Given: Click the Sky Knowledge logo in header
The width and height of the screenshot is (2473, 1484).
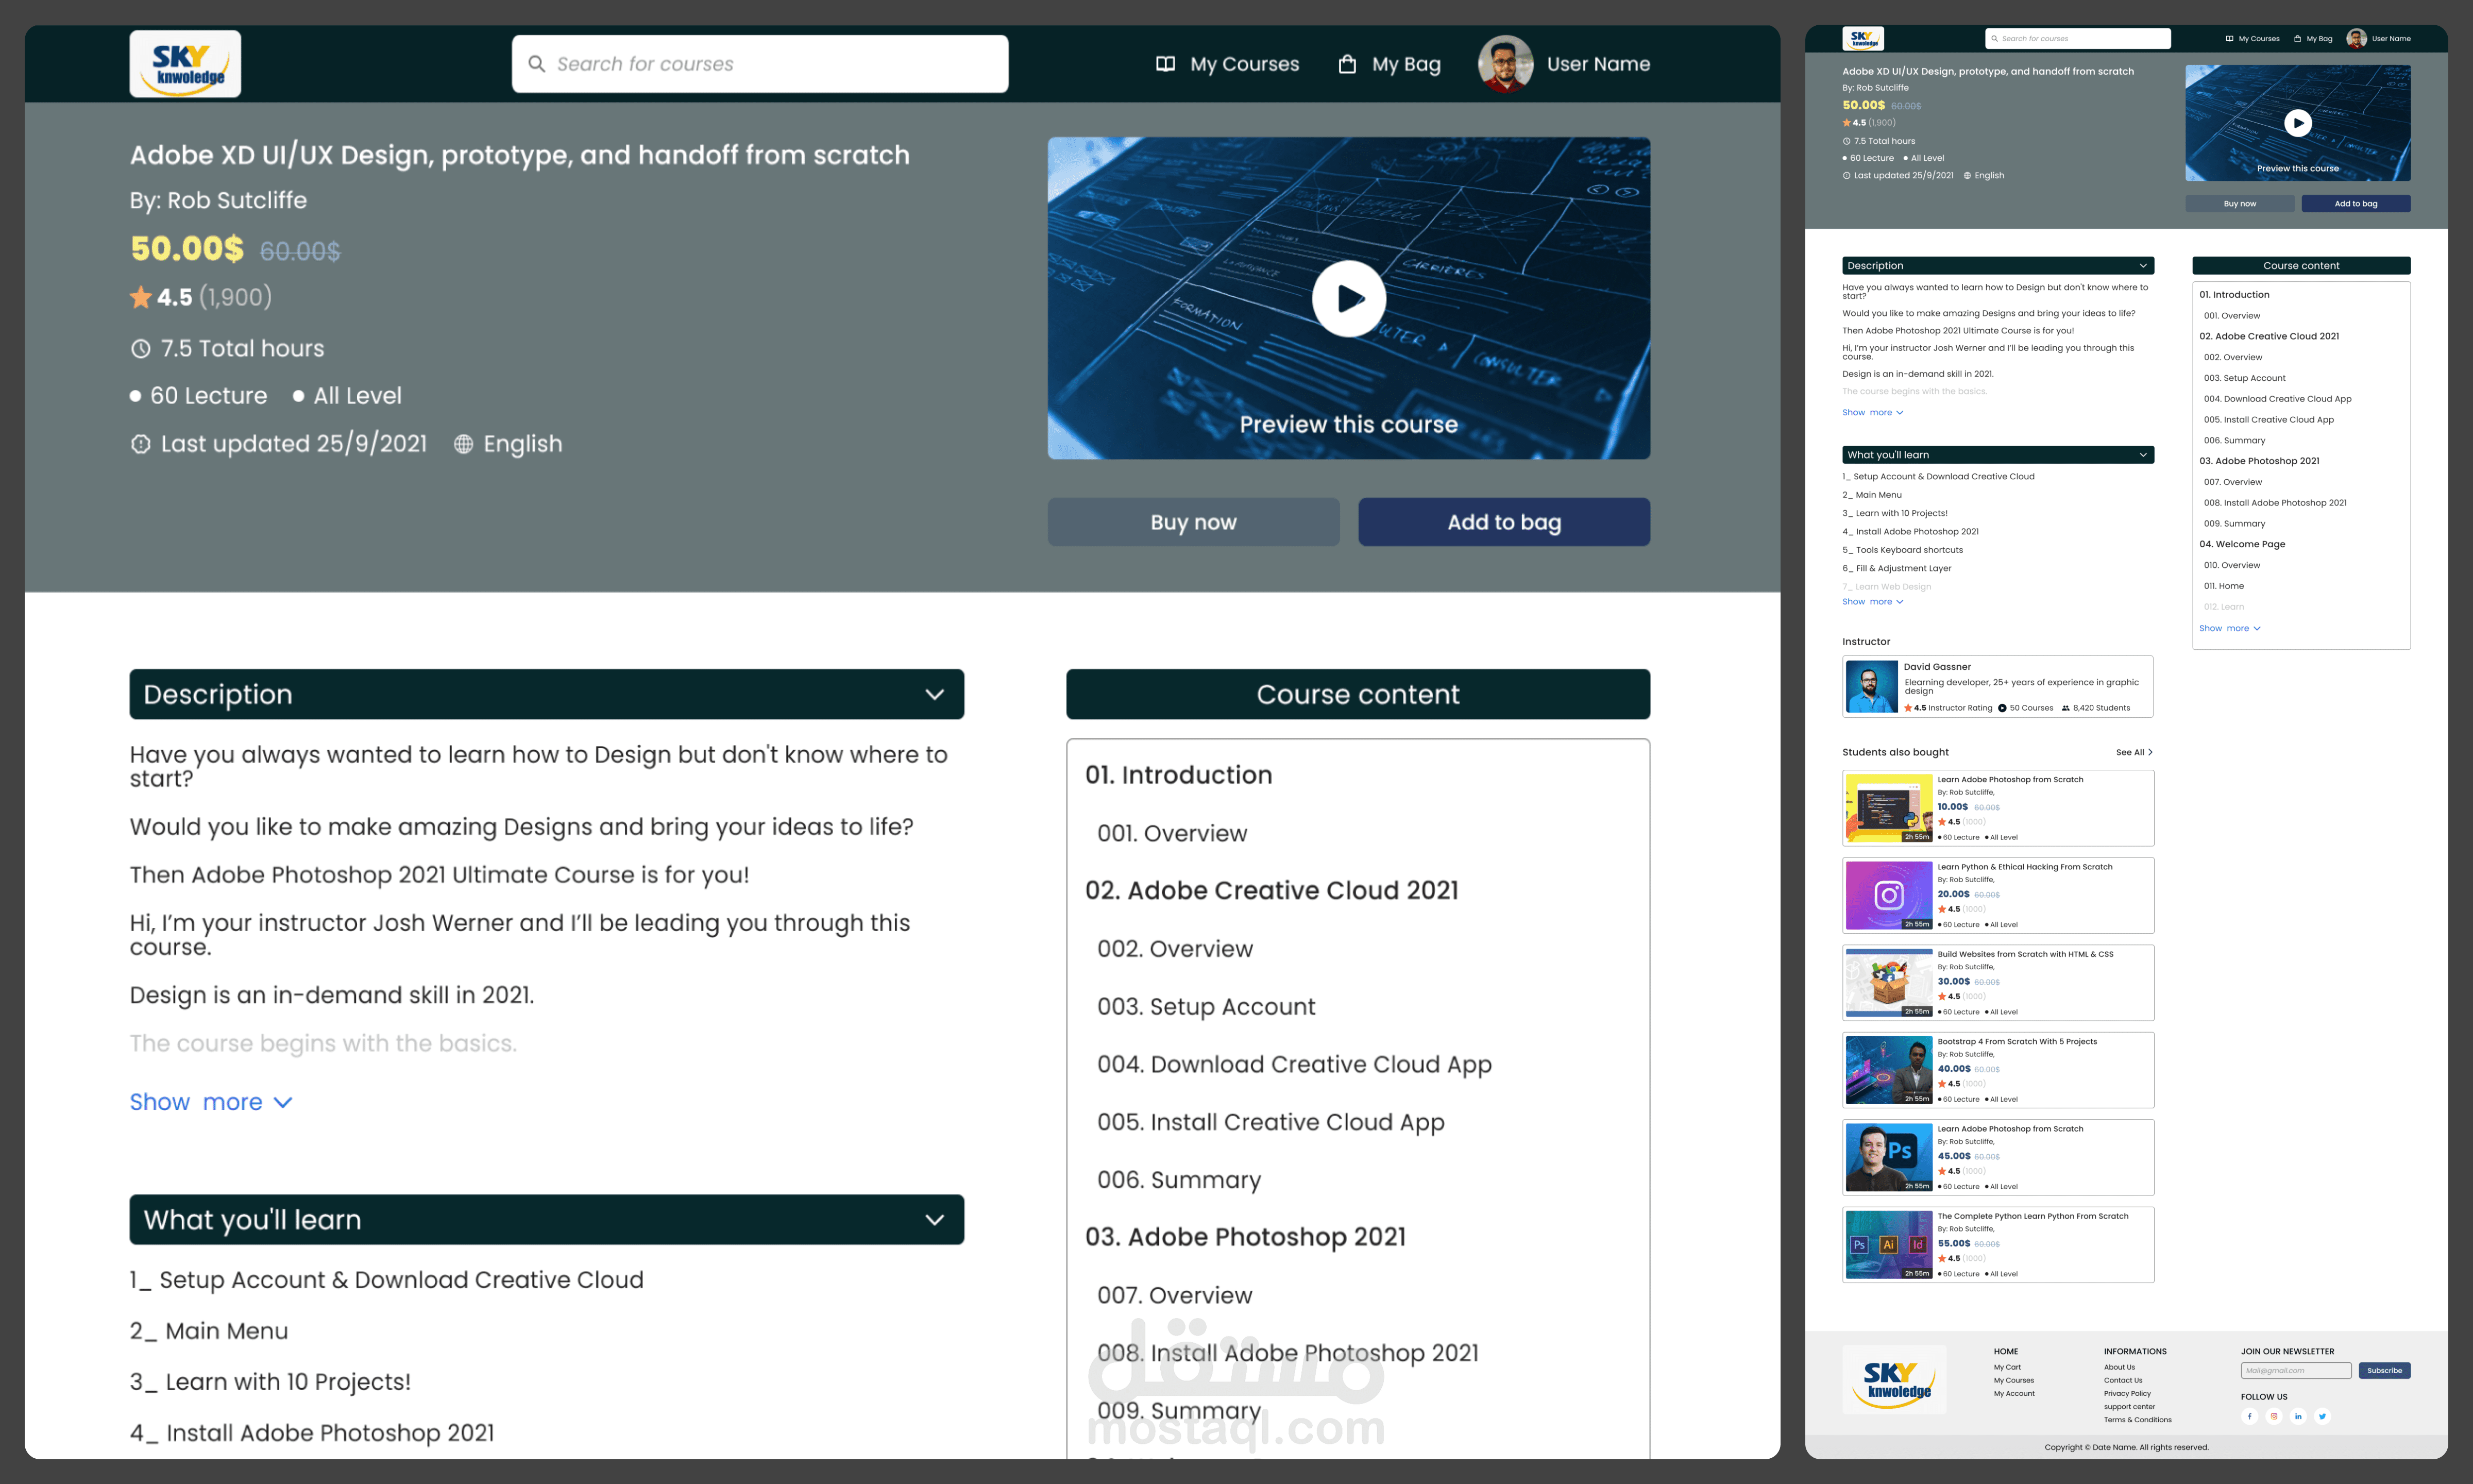Looking at the screenshot, I should (185, 64).
